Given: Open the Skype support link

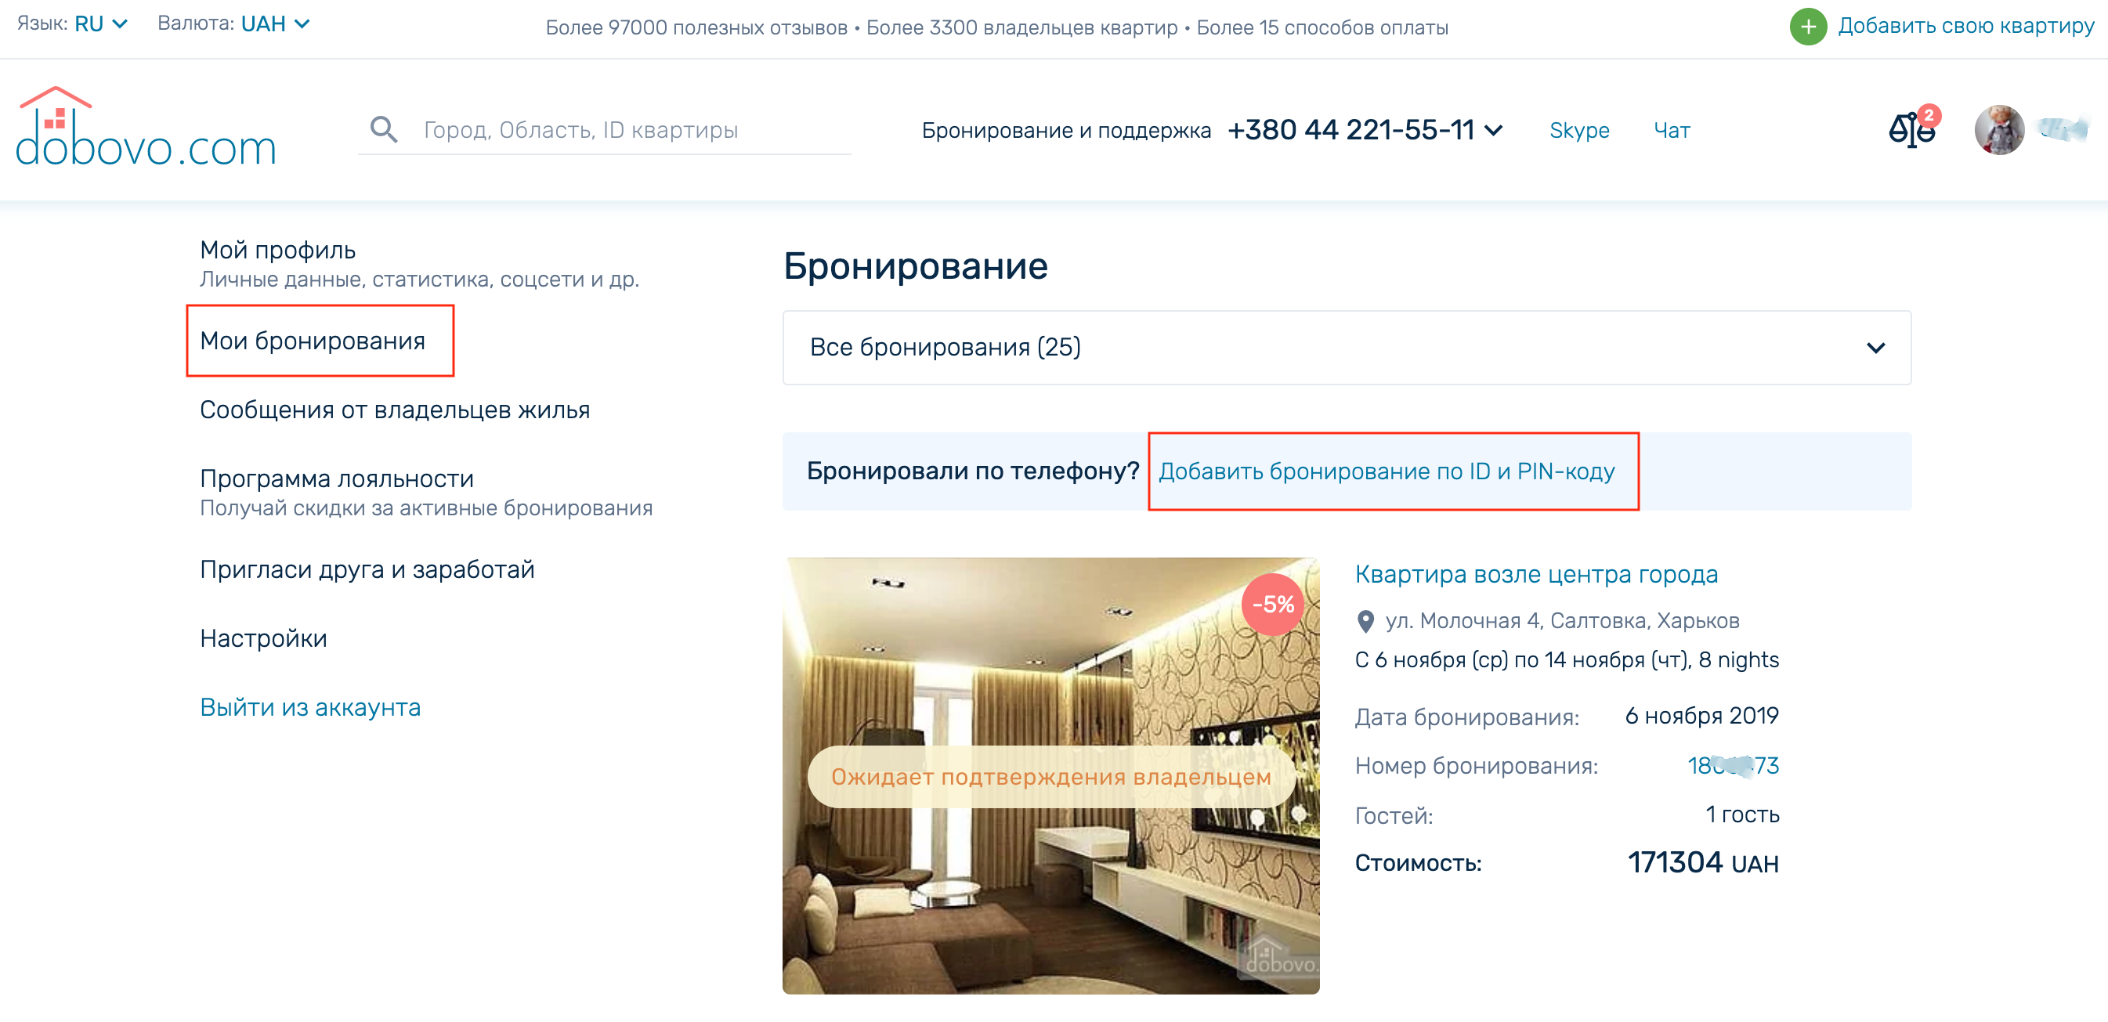Looking at the screenshot, I should 1578,130.
